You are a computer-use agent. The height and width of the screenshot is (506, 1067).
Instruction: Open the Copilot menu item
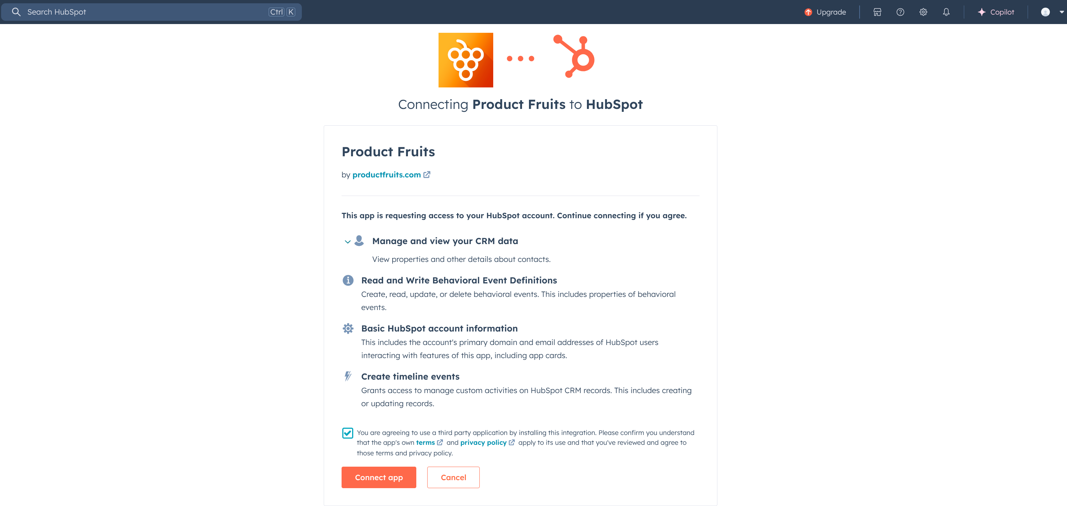point(996,12)
